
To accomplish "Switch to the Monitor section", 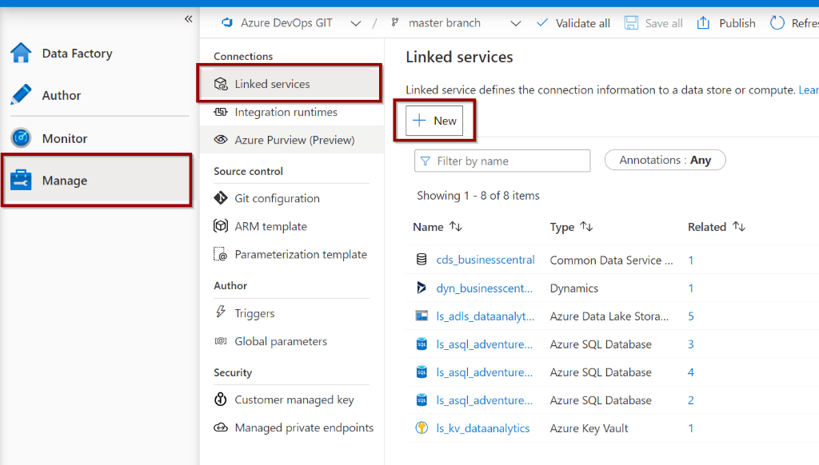I will 65,138.
